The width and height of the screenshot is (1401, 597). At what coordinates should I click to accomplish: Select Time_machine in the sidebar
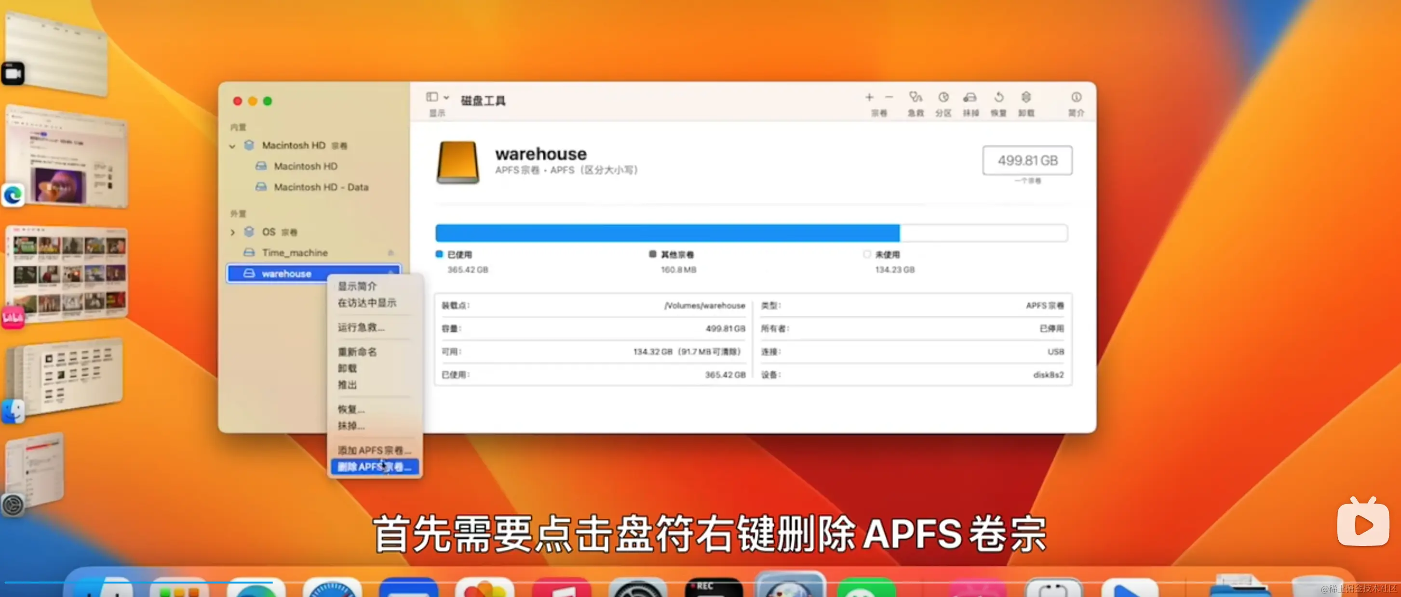click(x=296, y=252)
